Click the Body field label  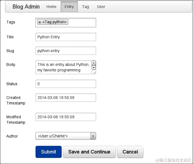[x=11, y=65]
